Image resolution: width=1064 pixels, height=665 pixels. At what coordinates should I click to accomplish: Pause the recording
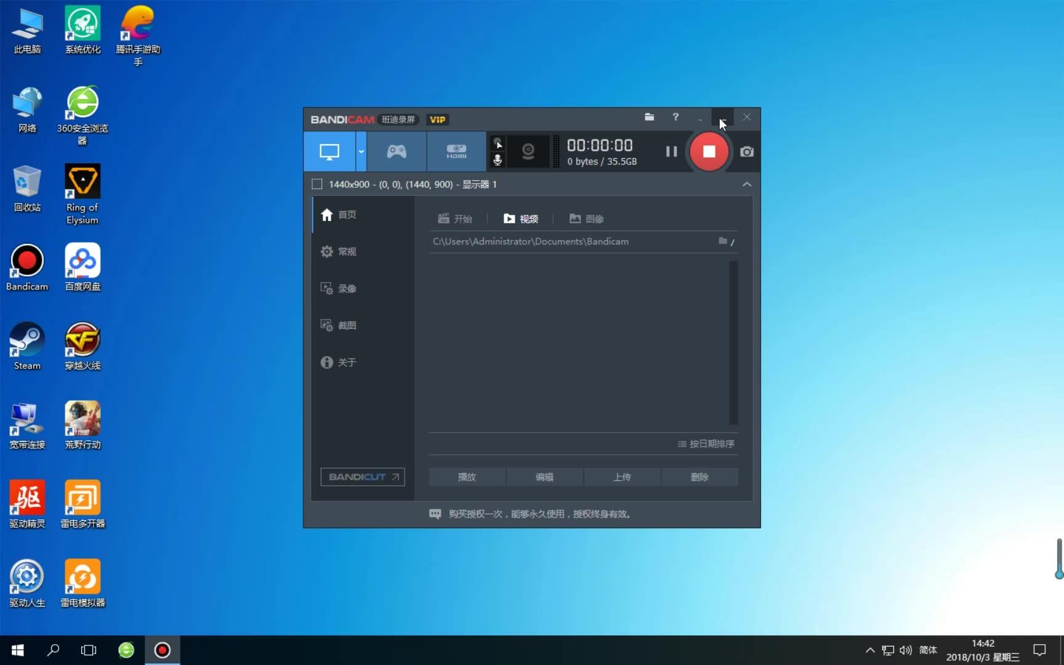(671, 151)
